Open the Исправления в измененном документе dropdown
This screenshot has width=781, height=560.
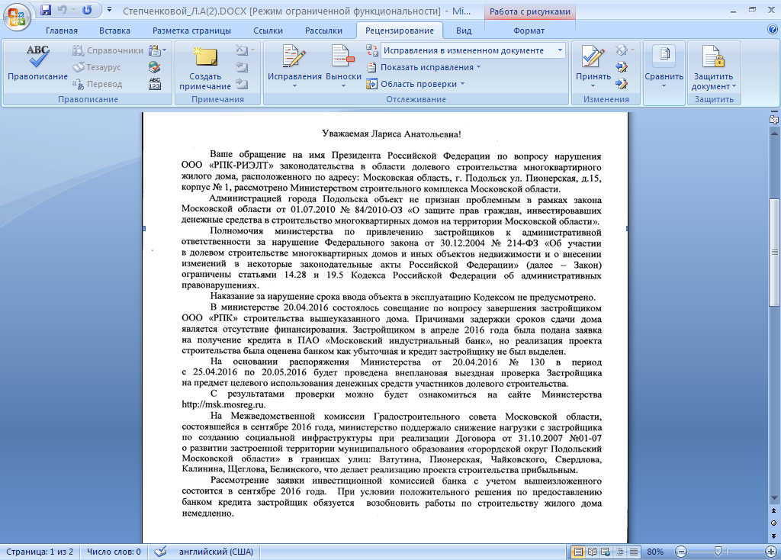561,50
